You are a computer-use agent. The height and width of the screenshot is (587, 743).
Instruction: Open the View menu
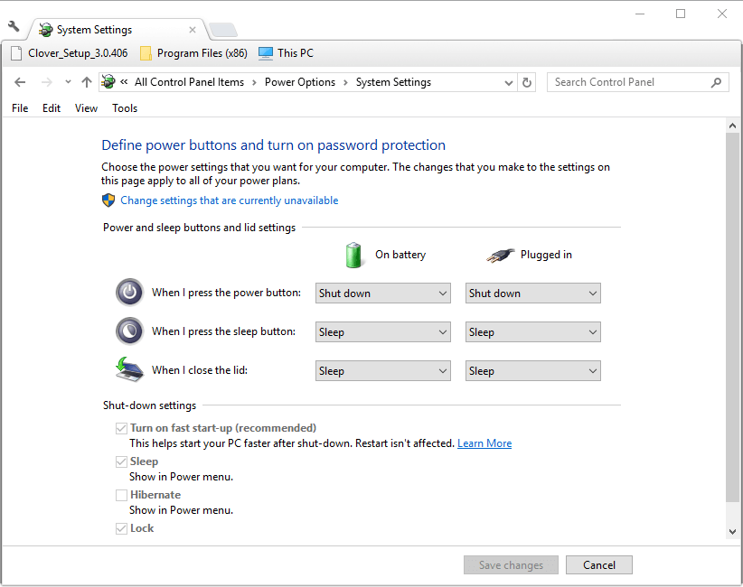(86, 108)
